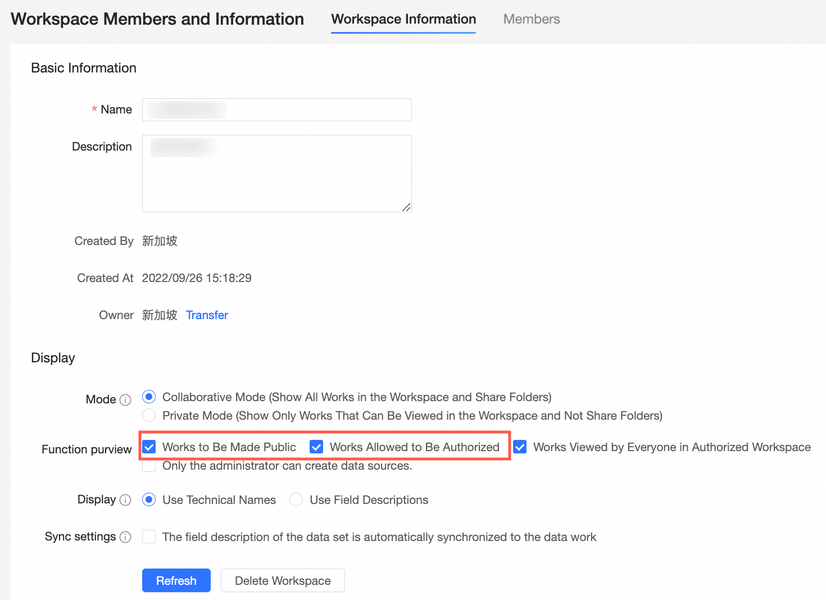This screenshot has width=826, height=600.
Task: Uncheck Works to Be Made Public
Action: (x=149, y=447)
